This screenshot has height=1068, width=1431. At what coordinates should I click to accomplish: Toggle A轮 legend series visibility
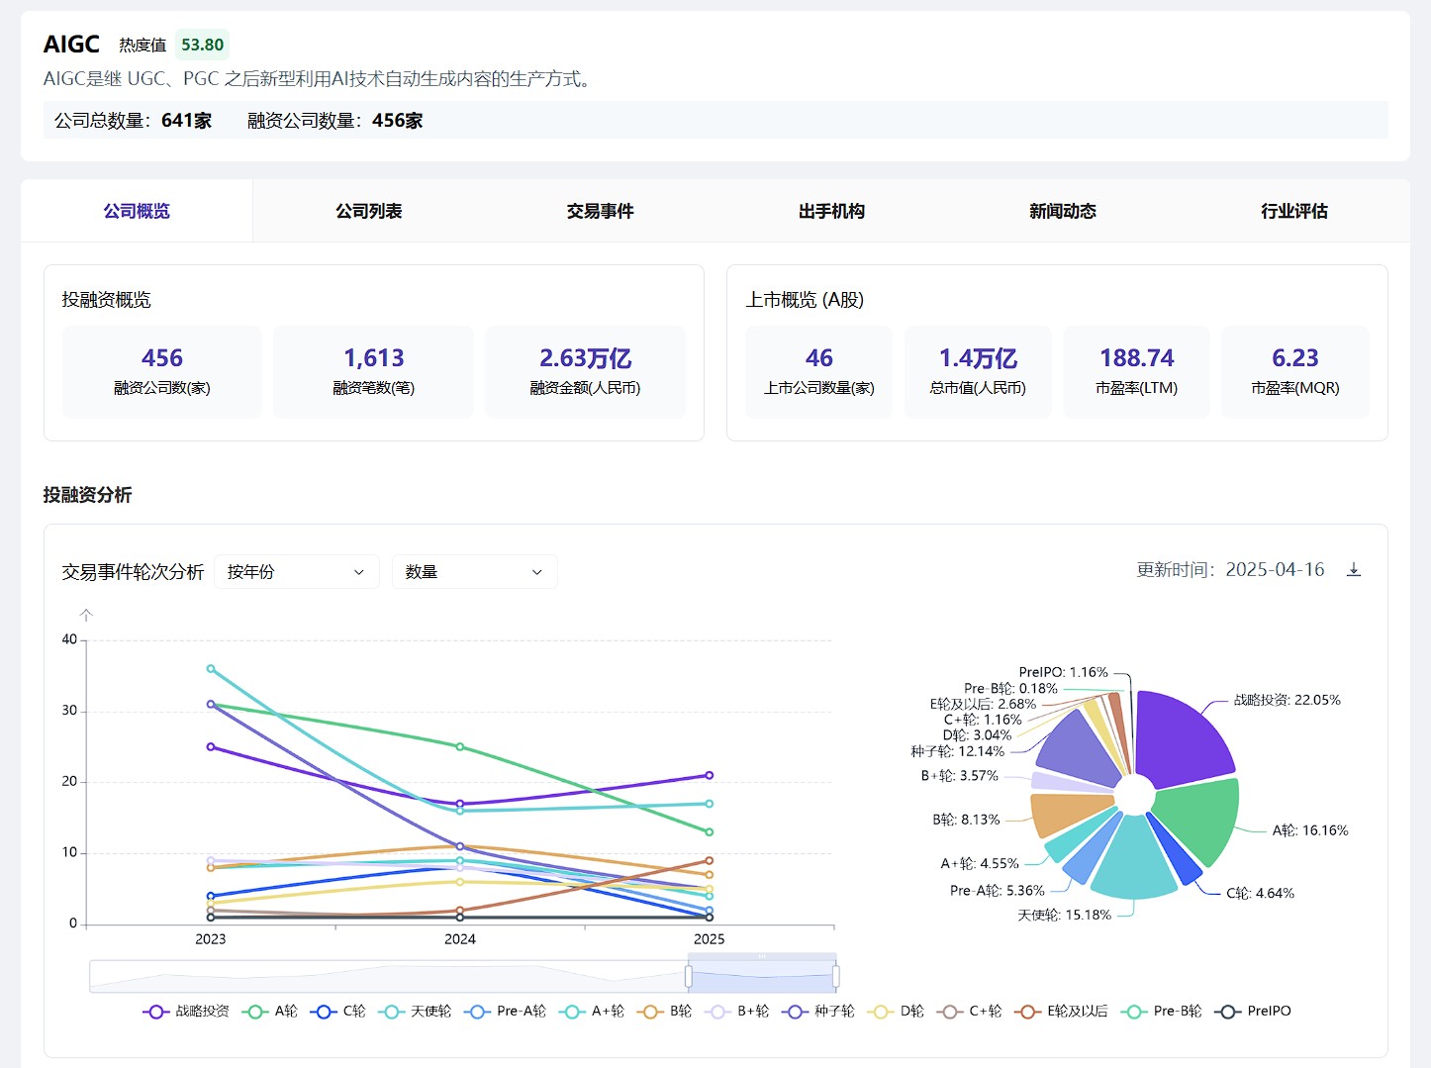point(255,1012)
